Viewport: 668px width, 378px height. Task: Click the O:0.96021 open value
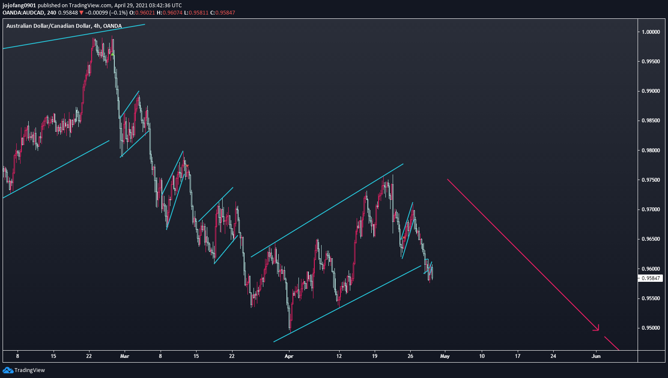143,13
